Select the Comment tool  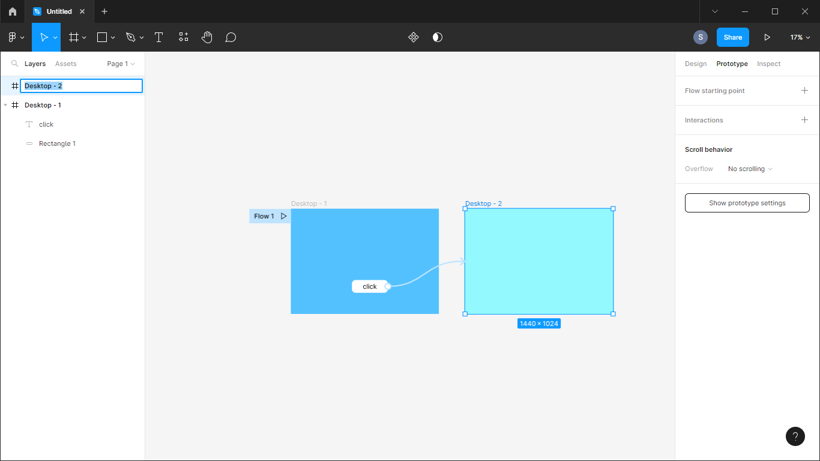coord(231,37)
